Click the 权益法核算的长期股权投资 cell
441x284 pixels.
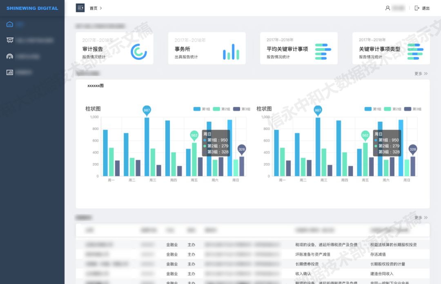(394, 245)
